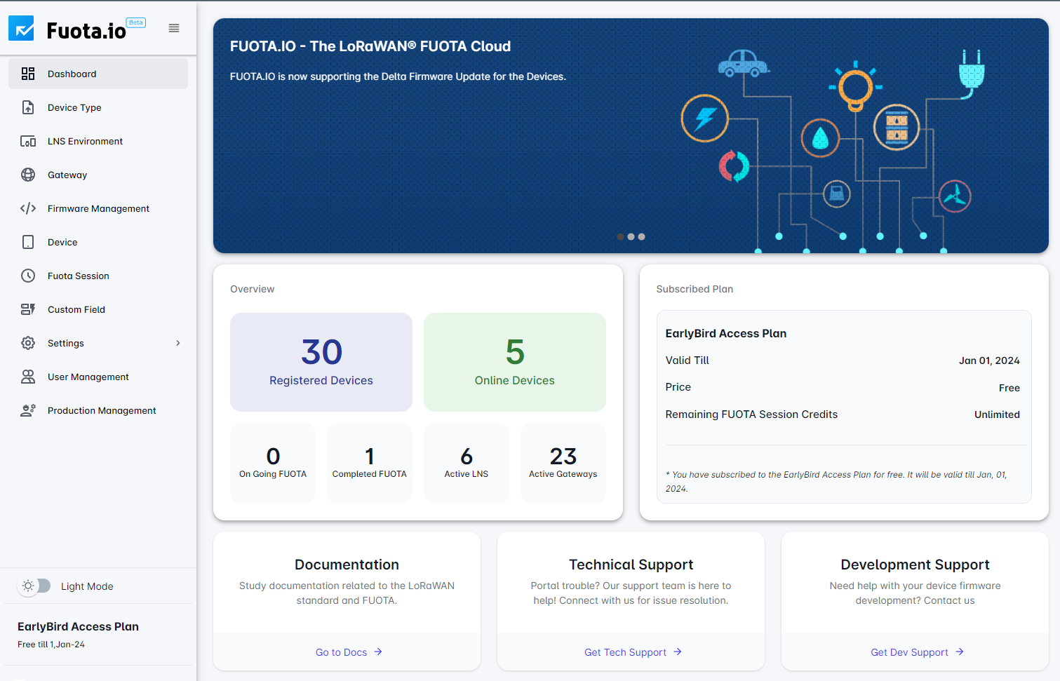The height and width of the screenshot is (681, 1060).
Task: Click the Jan 01, 2024 validity date
Action: point(989,360)
